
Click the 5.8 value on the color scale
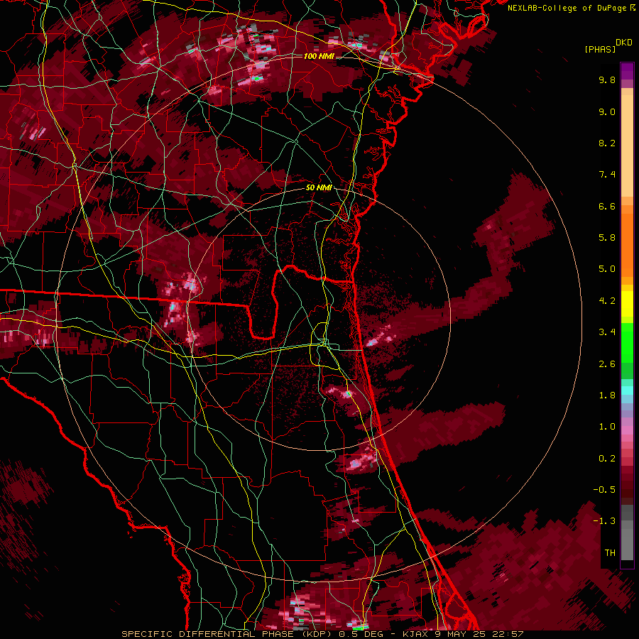607,238
